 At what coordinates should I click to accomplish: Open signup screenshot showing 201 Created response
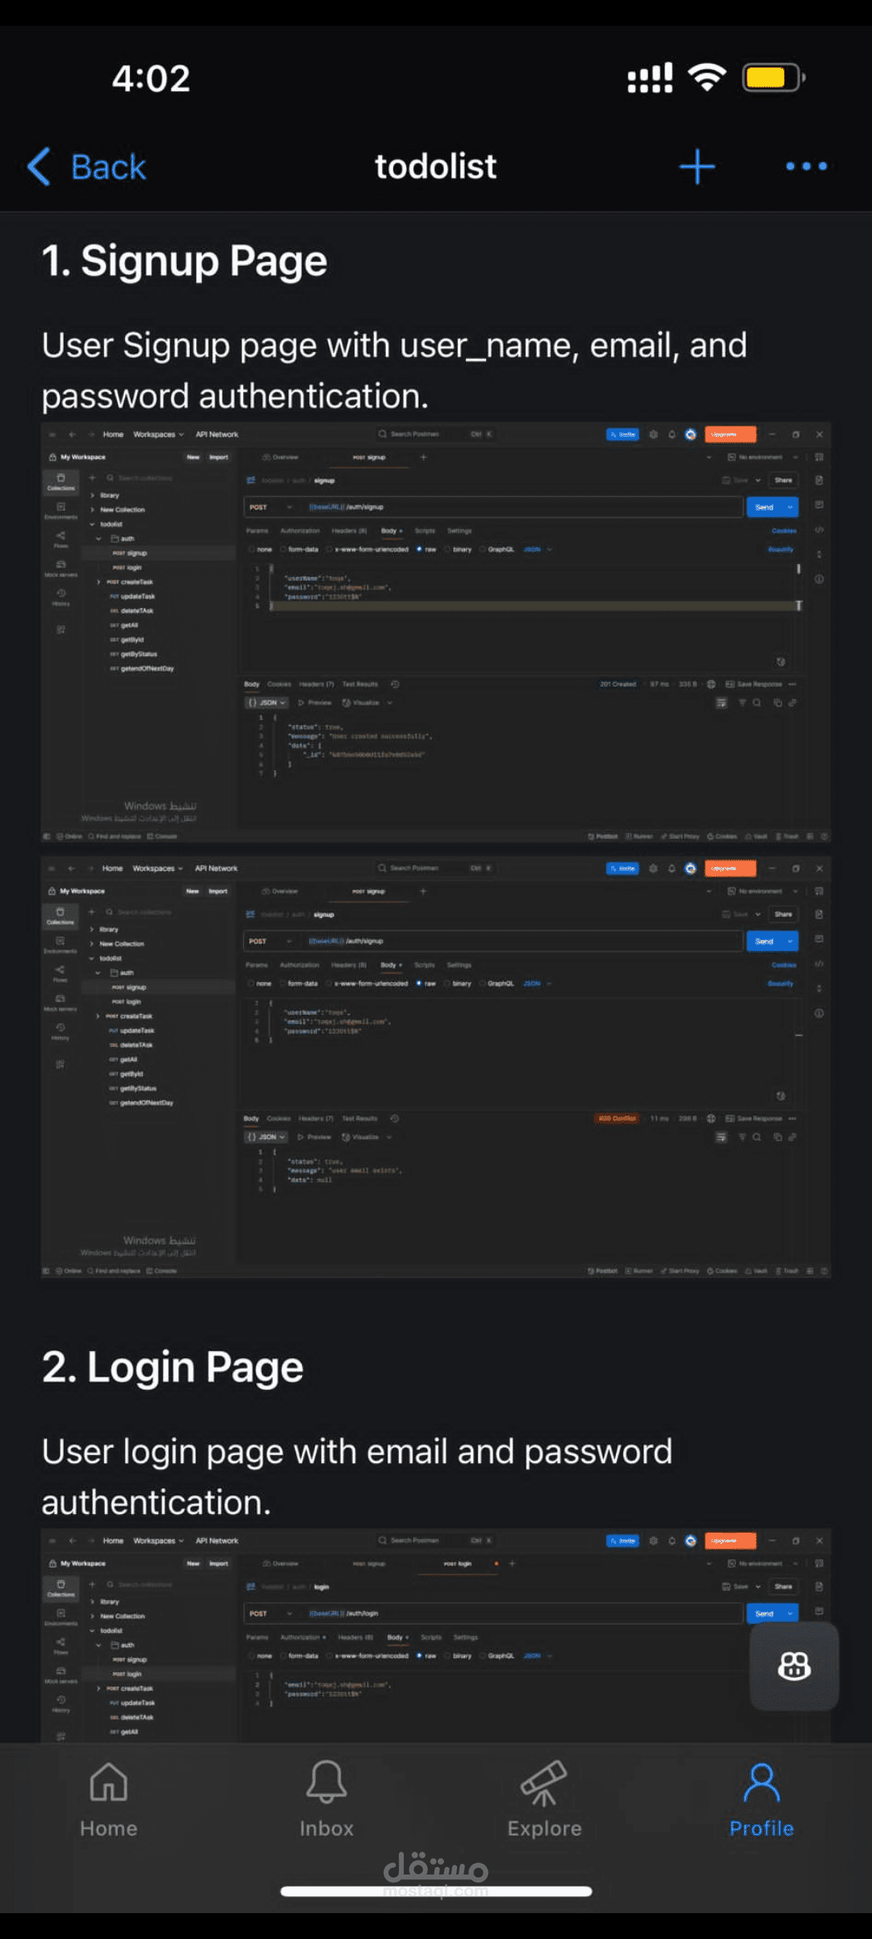coord(436,633)
